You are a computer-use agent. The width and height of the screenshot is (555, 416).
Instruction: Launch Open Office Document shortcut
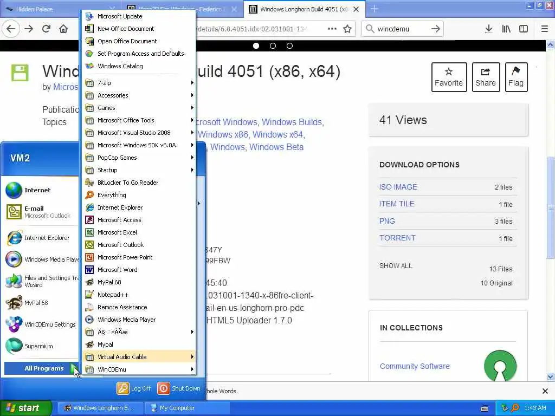(x=139, y=41)
